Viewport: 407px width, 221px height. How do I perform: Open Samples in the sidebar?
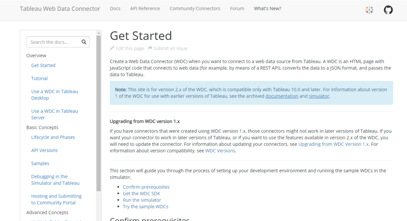pos(40,163)
